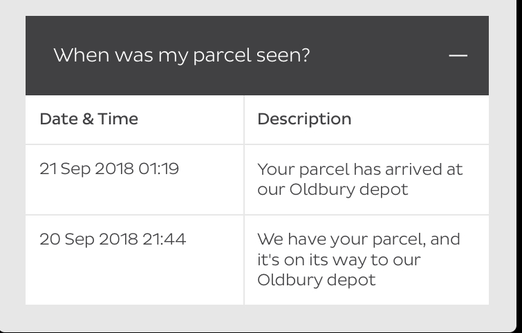Click the 'When was my parcel seen?' heading
The height and width of the screenshot is (333, 522).
pyautogui.click(x=182, y=55)
